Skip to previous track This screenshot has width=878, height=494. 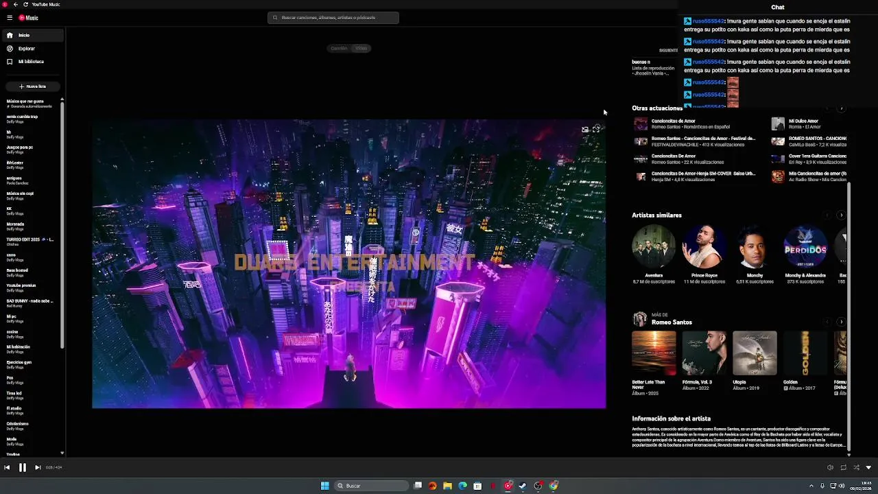[x=7, y=467]
